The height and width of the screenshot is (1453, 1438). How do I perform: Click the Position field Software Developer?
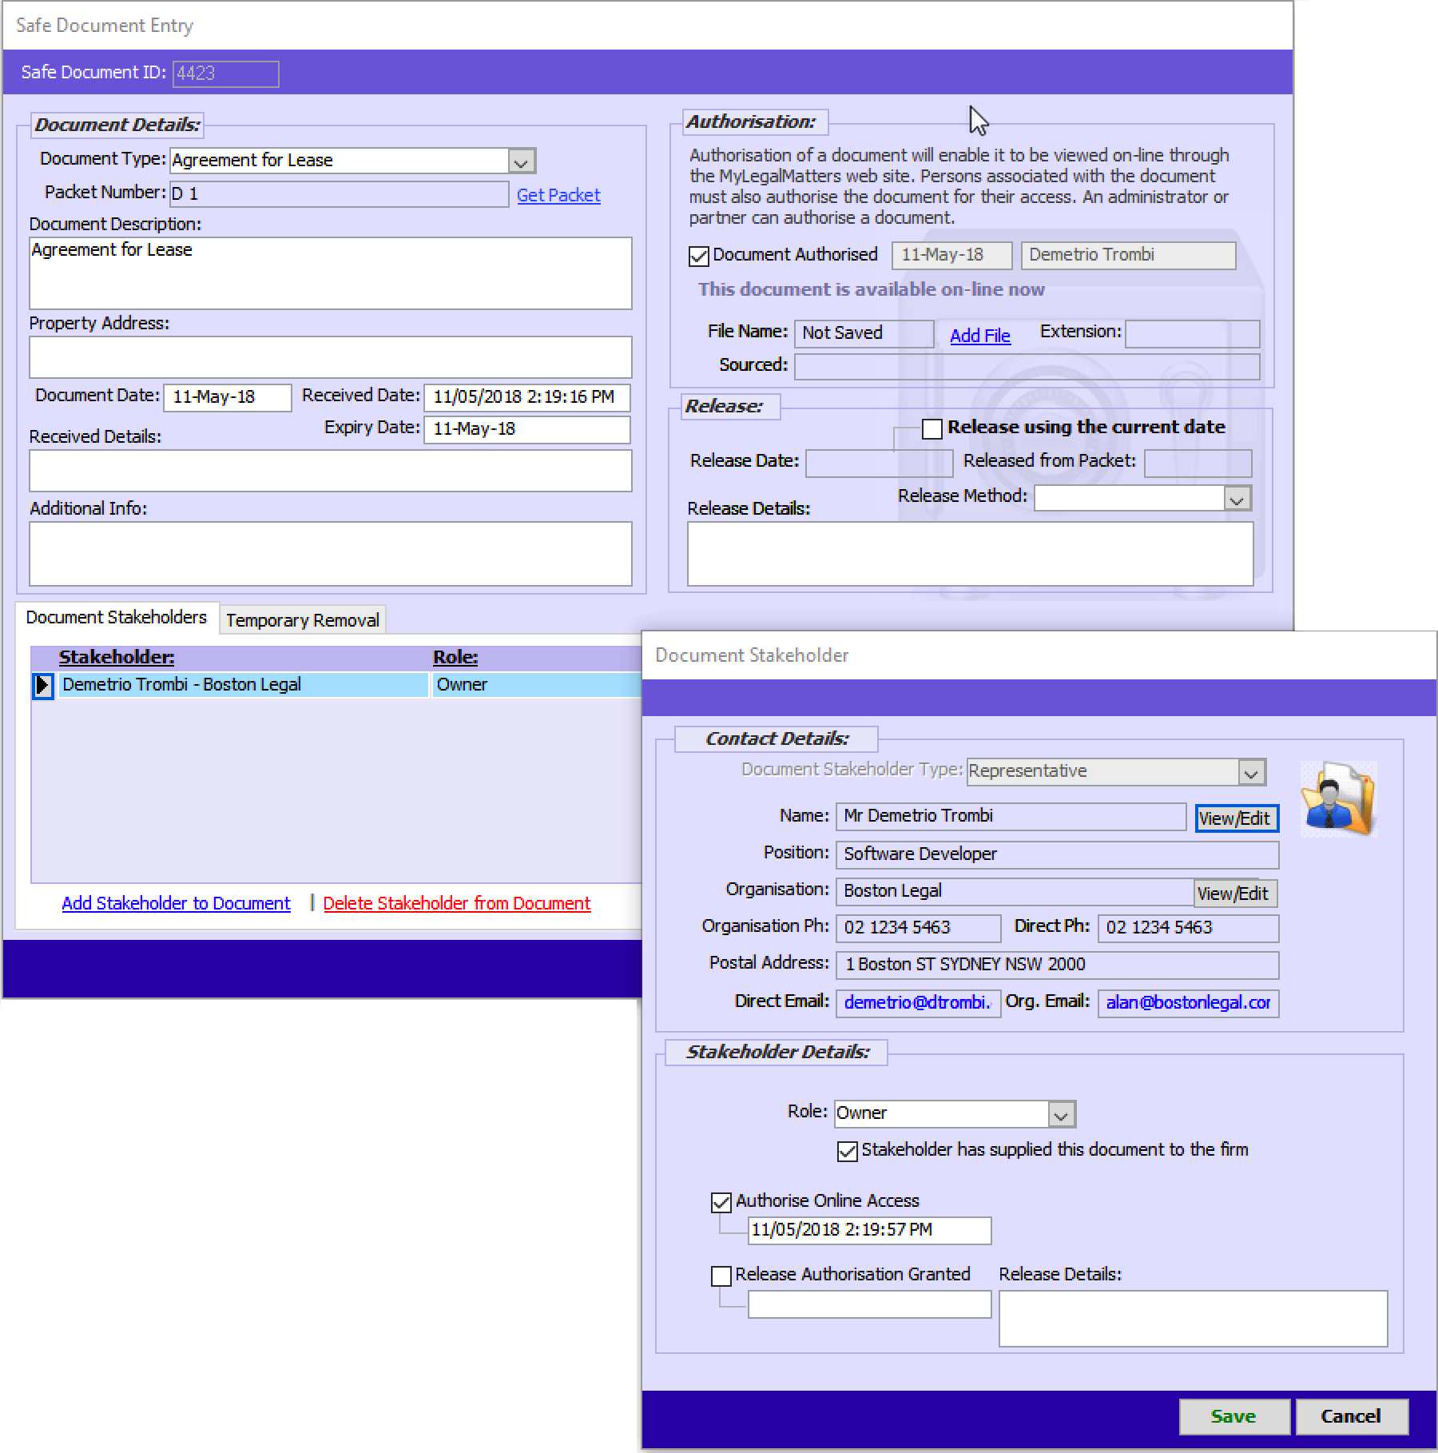pos(1057,854)
